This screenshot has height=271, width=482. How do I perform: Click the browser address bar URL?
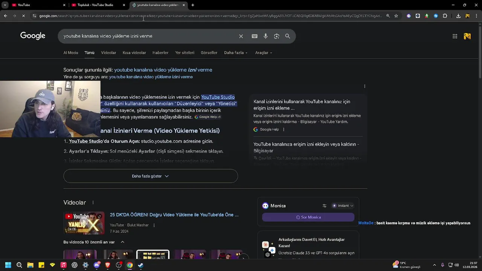pos(210,16)
